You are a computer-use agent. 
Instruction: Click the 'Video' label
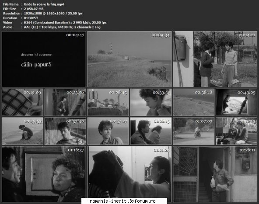point(7,22)
